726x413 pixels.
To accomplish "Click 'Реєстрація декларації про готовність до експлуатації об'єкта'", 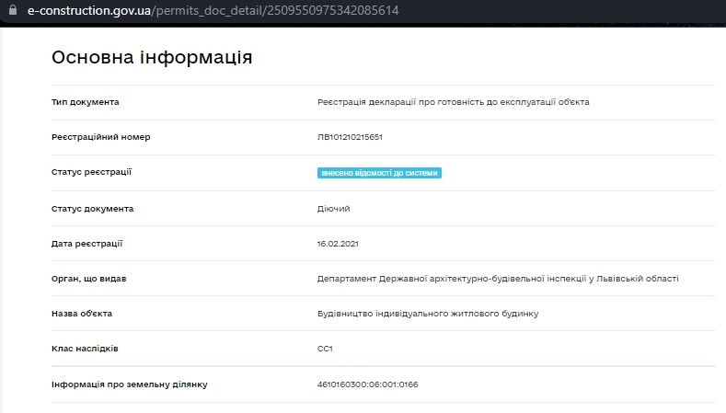I will (x=454, y=102).
